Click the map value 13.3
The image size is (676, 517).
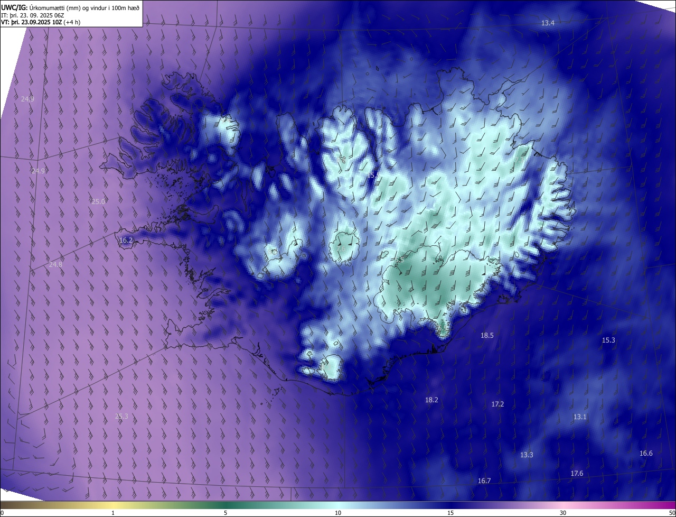(x=527, y=455)
